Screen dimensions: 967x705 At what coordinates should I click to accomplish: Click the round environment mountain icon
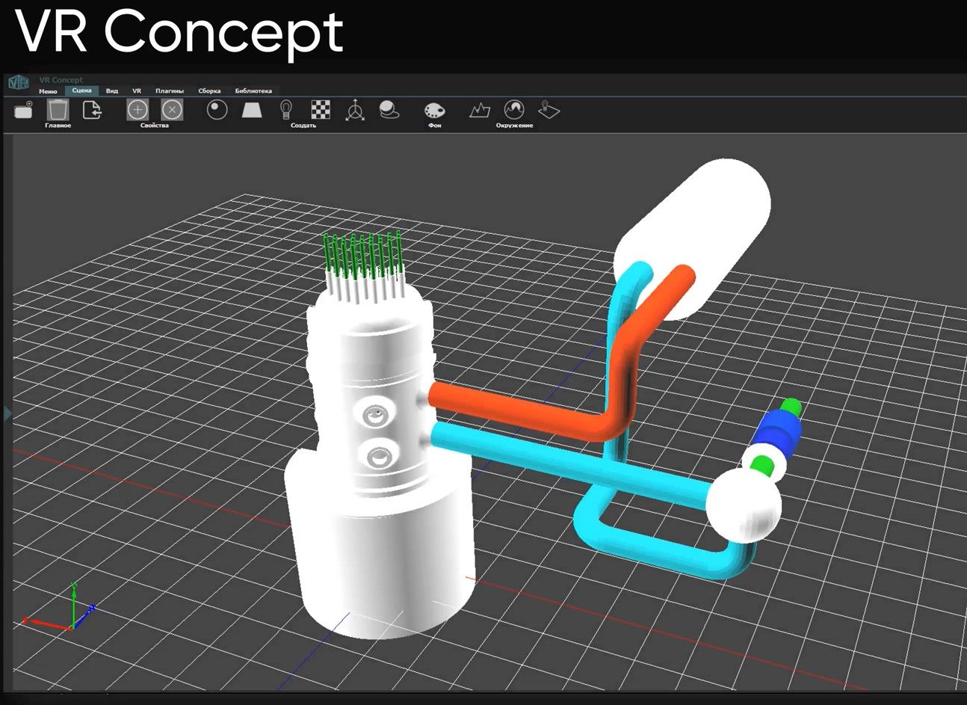(514, 110)
